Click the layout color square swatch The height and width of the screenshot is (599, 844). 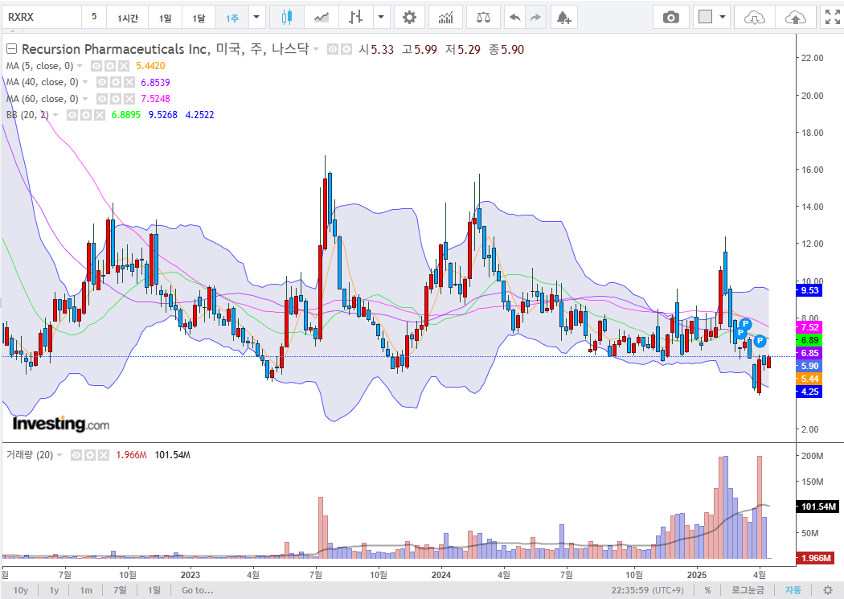tap(705, 17)
